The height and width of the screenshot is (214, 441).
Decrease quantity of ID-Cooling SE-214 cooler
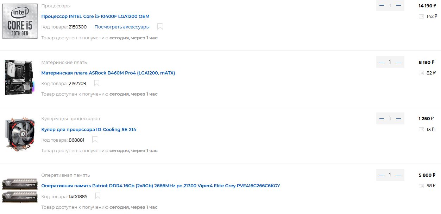382,118
